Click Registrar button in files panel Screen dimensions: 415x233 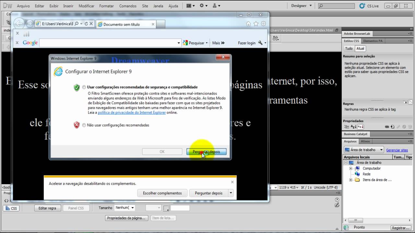[x=401, y=228]
